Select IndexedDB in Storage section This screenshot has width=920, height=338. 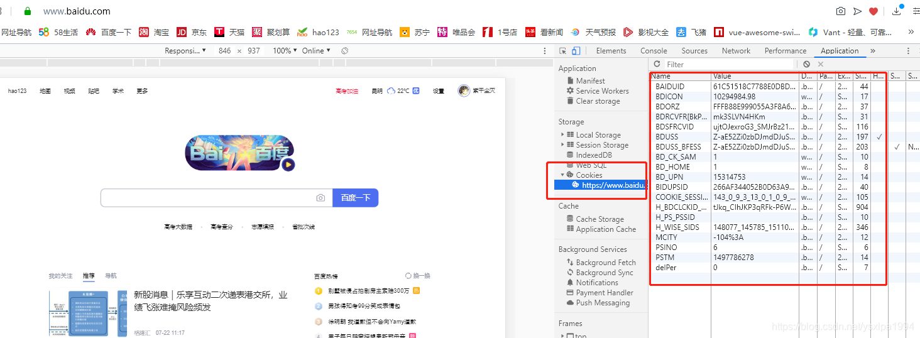594,155
